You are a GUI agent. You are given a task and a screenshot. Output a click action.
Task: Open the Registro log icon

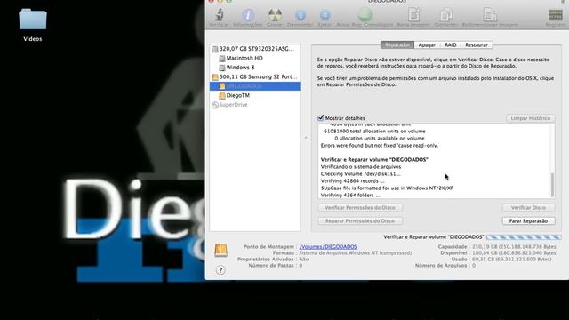pyautogui.click(x=555, y=15)
